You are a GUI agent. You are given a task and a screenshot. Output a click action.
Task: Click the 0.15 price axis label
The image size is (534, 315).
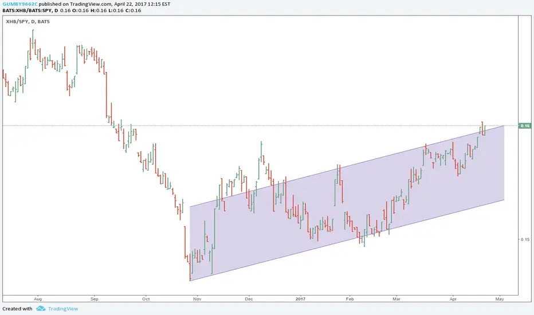[525, 239]
